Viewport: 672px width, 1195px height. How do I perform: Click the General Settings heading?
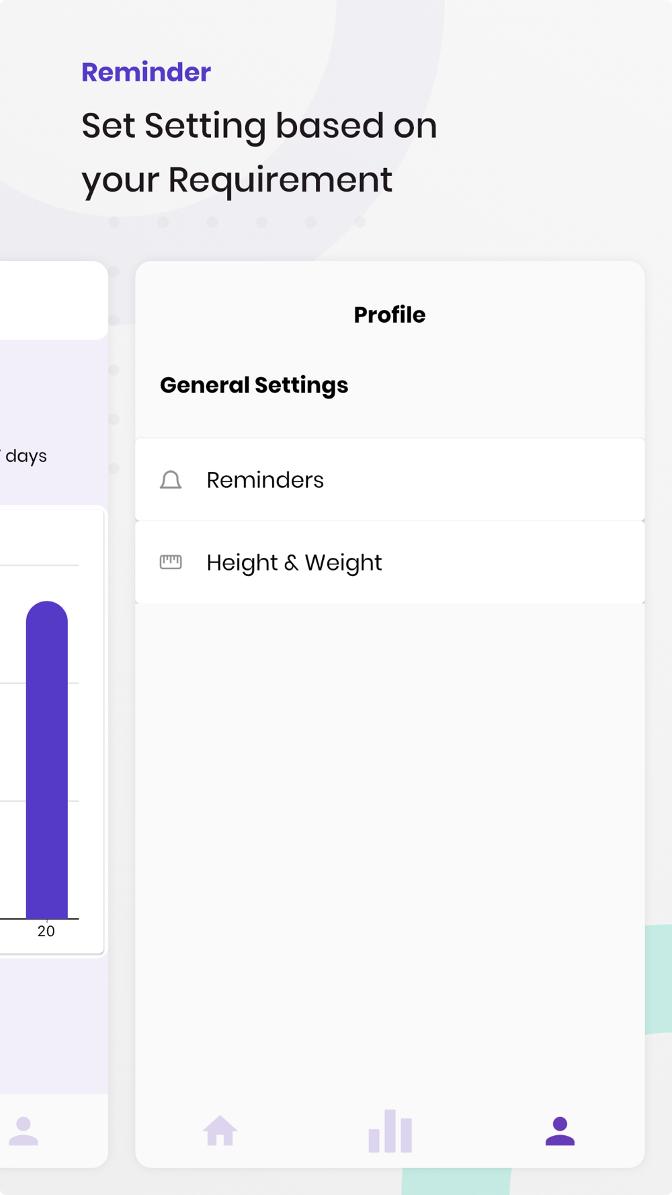pos(254,385)
